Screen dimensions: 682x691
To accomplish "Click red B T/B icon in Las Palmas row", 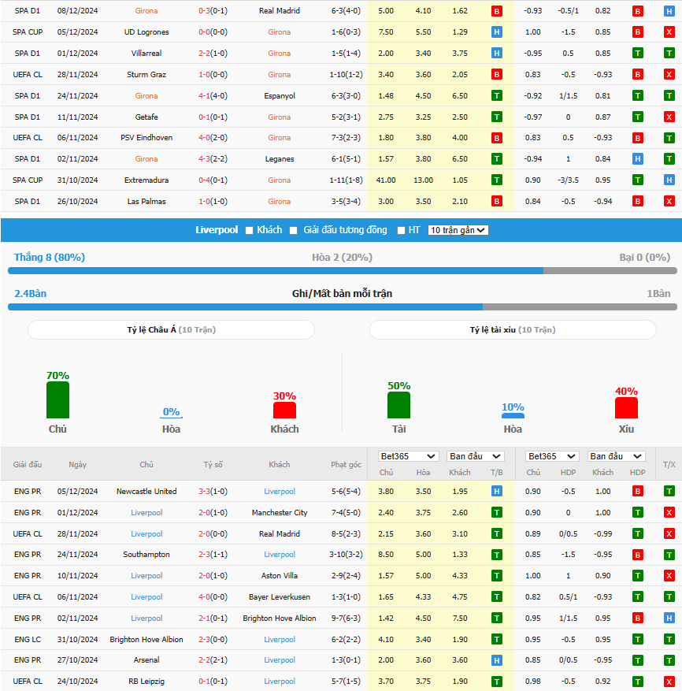I will point(496,202).
